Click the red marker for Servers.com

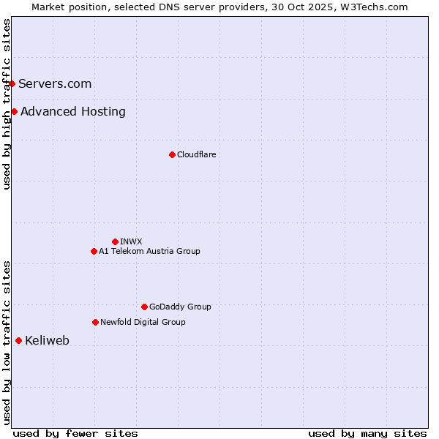pyautogui.click(x=12, y=84)
